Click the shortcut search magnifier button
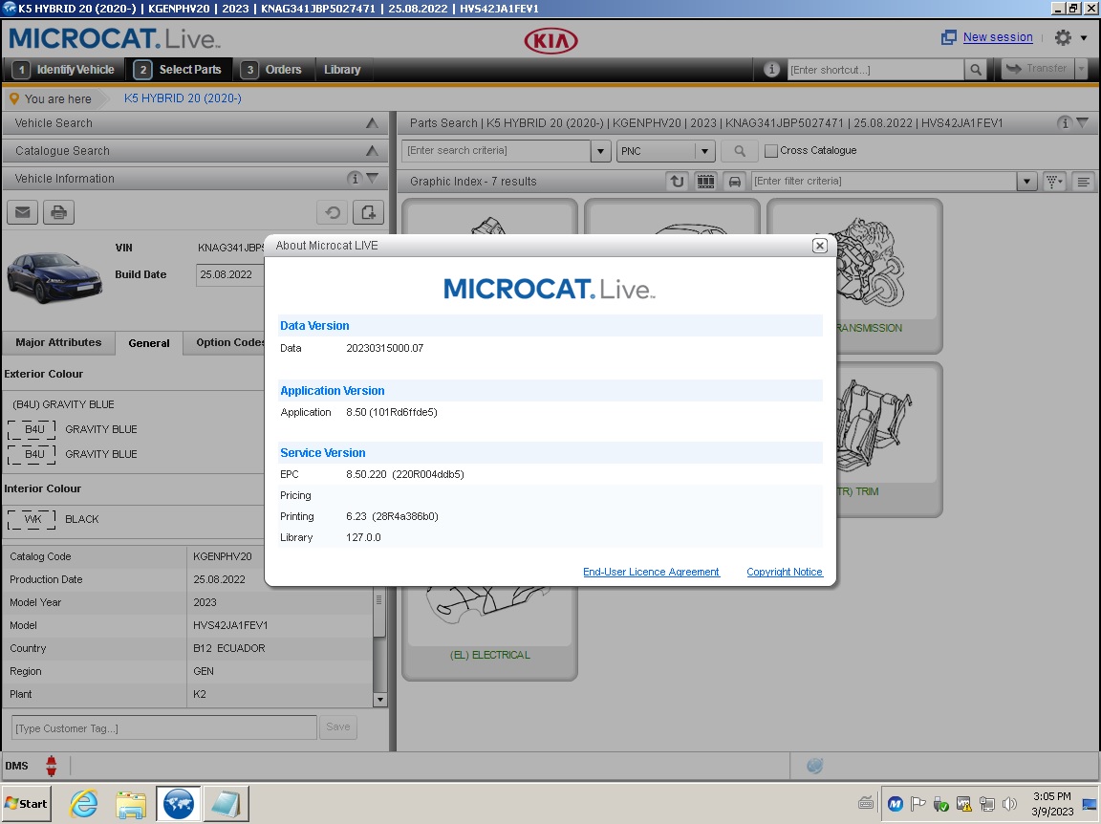The width and height of the screenshot is (1101, 824). click(975, 70)
